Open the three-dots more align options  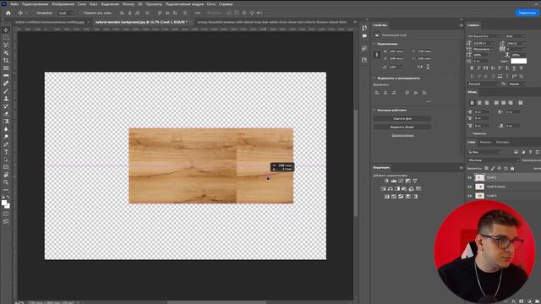pos(197,14)
